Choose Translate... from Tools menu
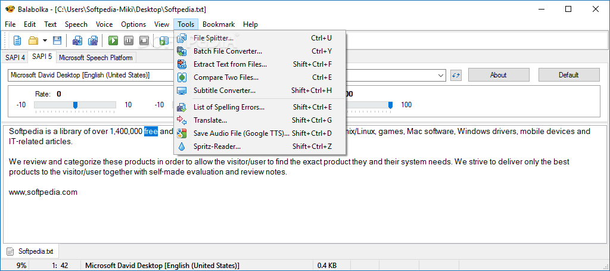Viewport: 610px width, 271px height. coord(260,120)
